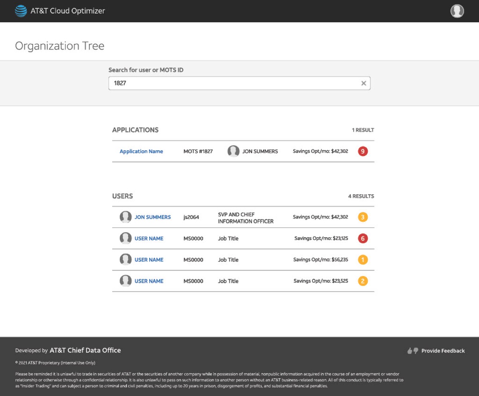Open the user profile avatar menu
The width and height of the screenshot is (479, 396).
click(457, 11)
